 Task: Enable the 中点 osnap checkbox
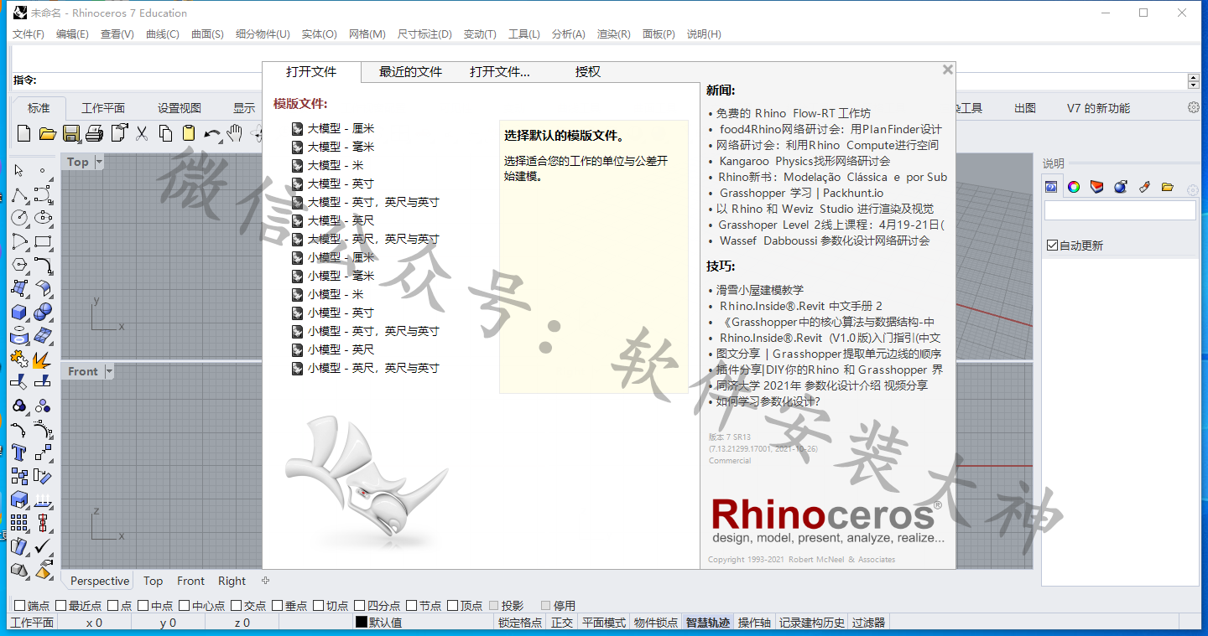[143, 606]
